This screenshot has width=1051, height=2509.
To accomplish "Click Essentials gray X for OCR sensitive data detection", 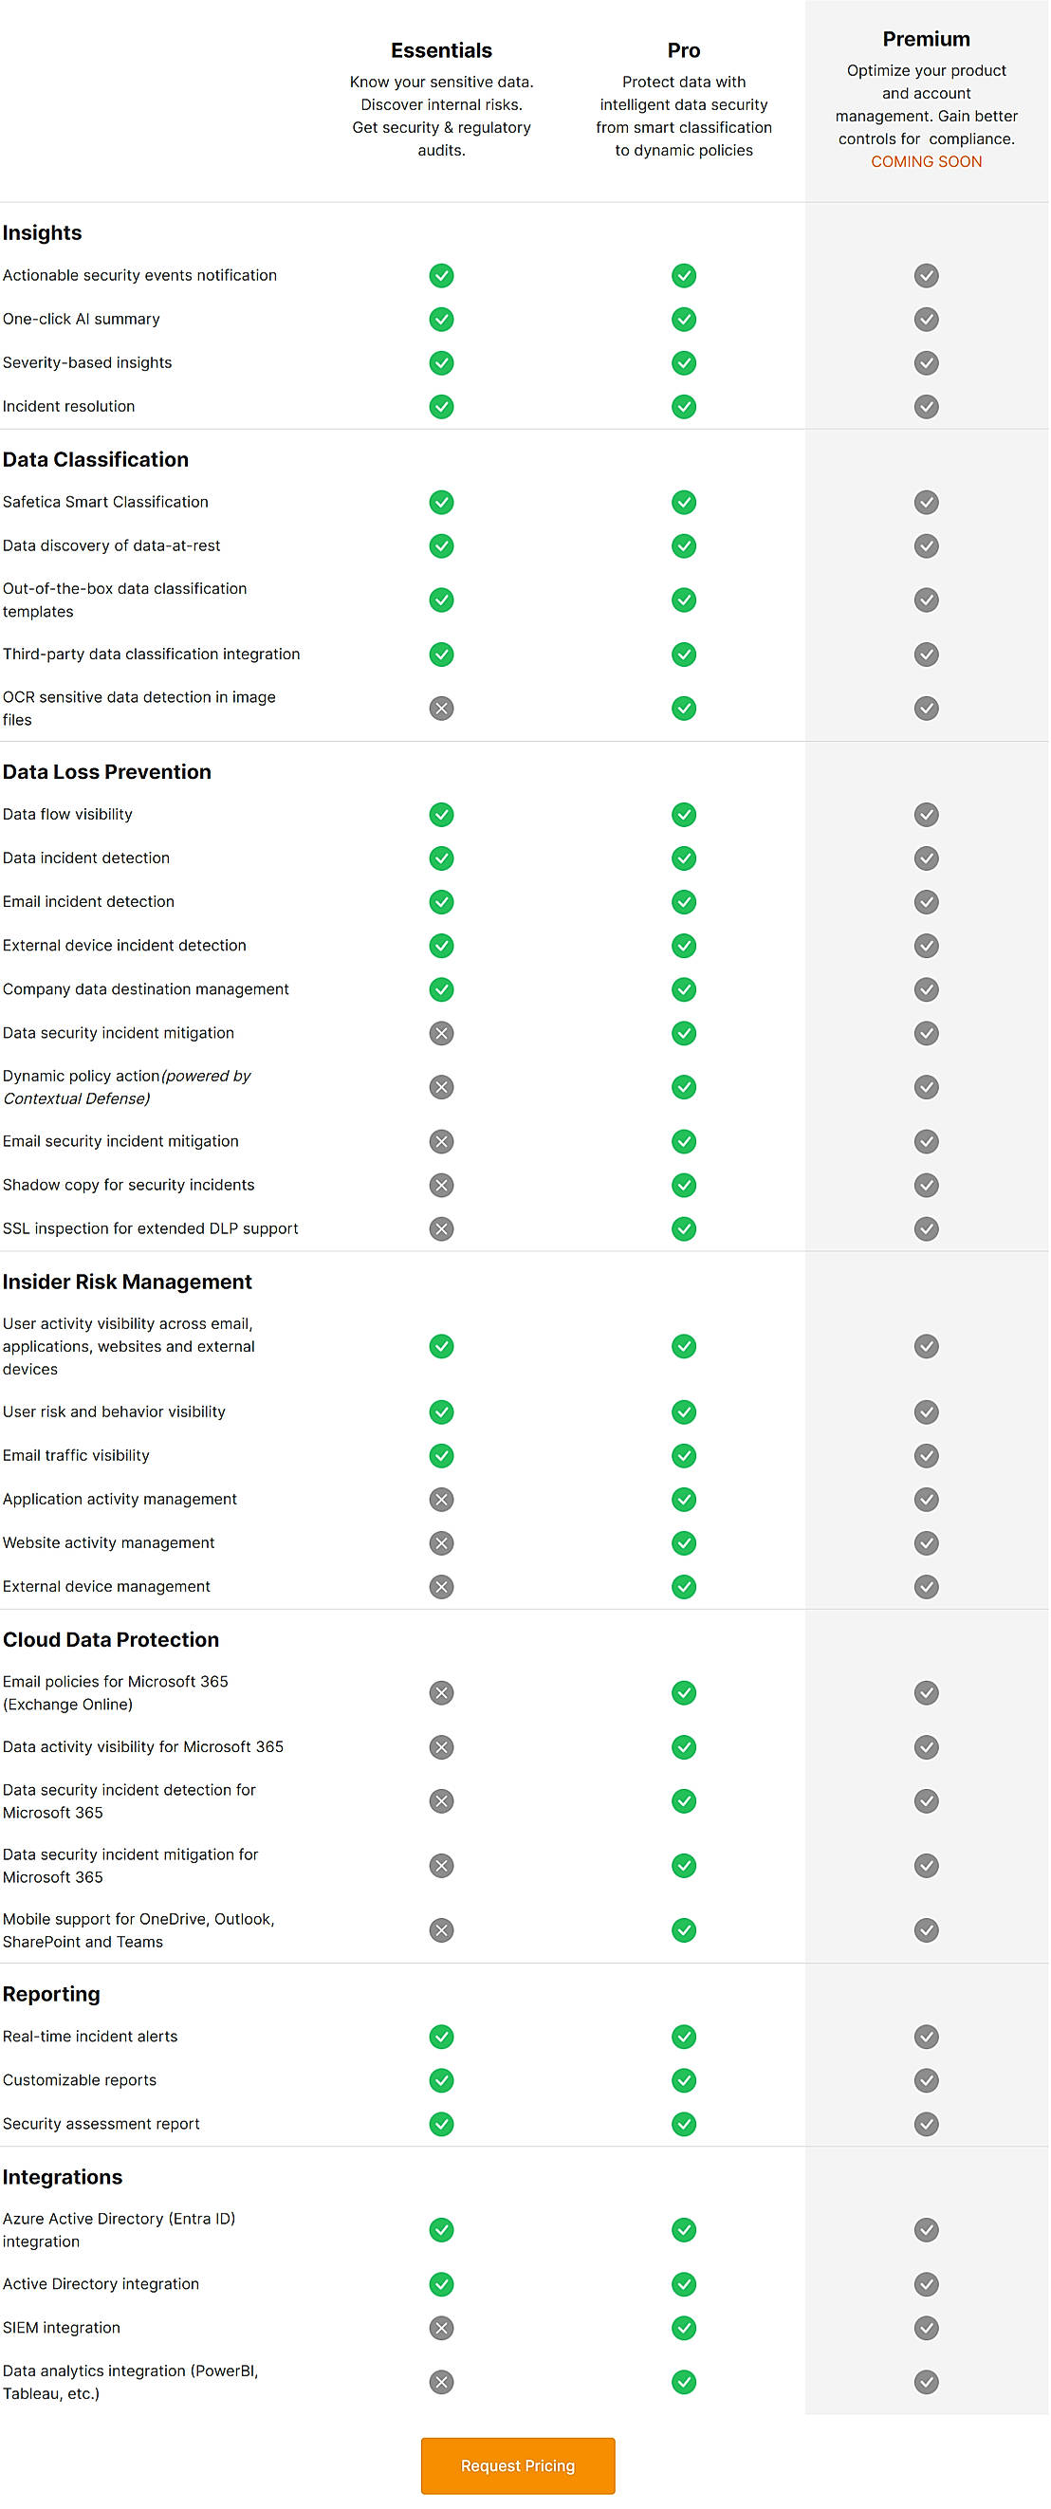I will pyautogui.click(x=441, y=708).
